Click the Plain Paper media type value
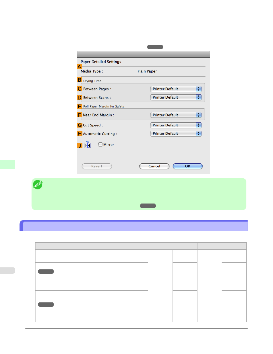 coord(147,71)
